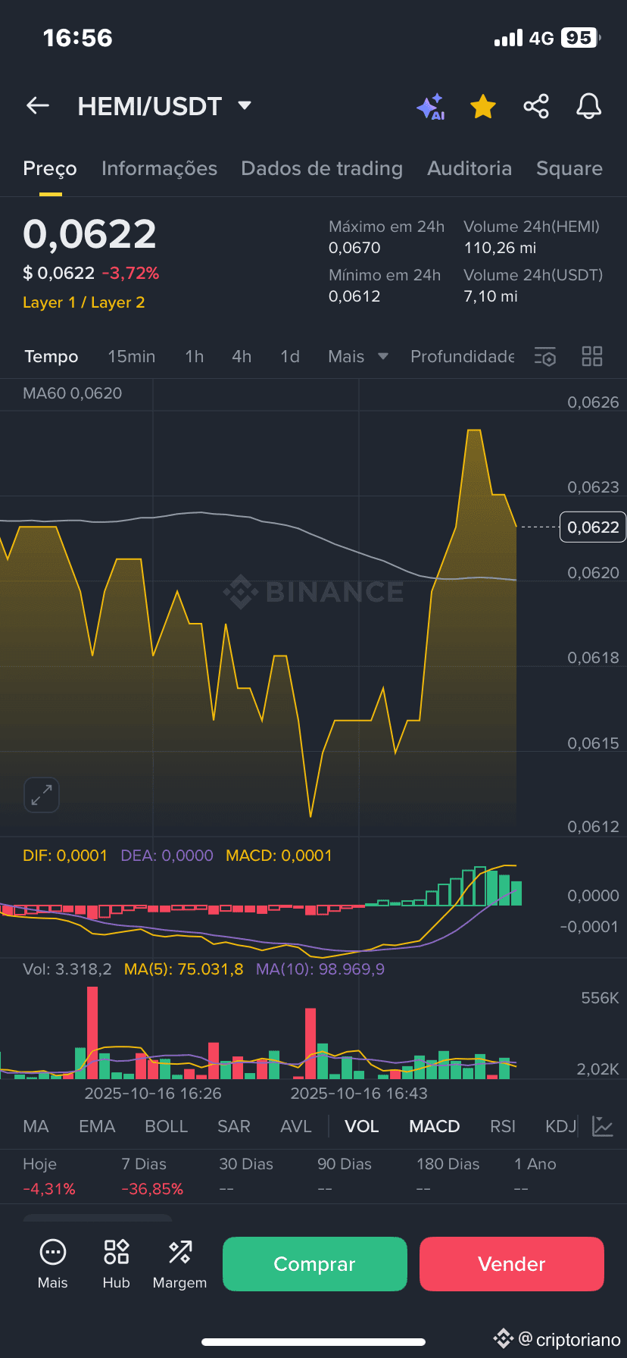Tap the battery indicator in status bar

[581, 38]
